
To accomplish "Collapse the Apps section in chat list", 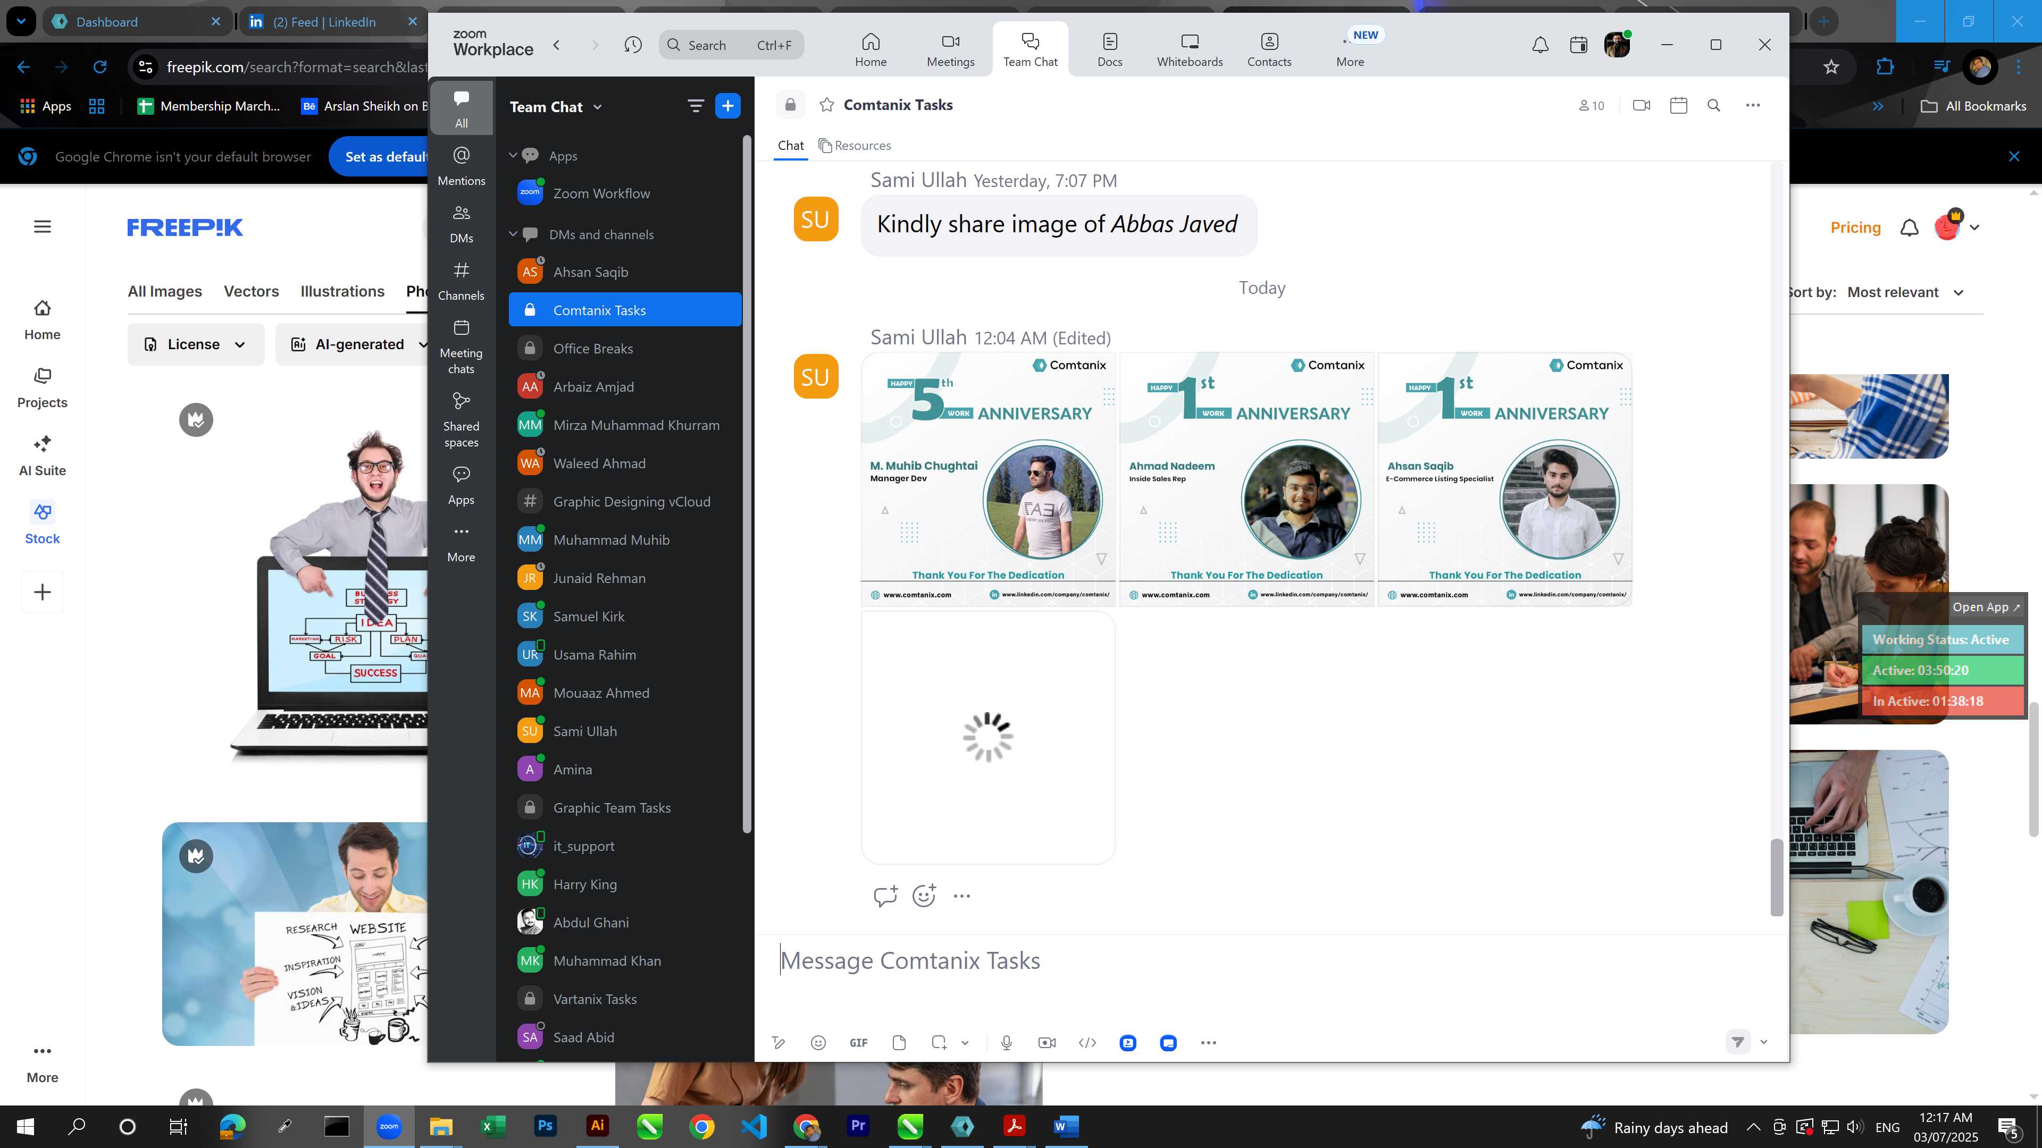I will click(x=513, y=155).
